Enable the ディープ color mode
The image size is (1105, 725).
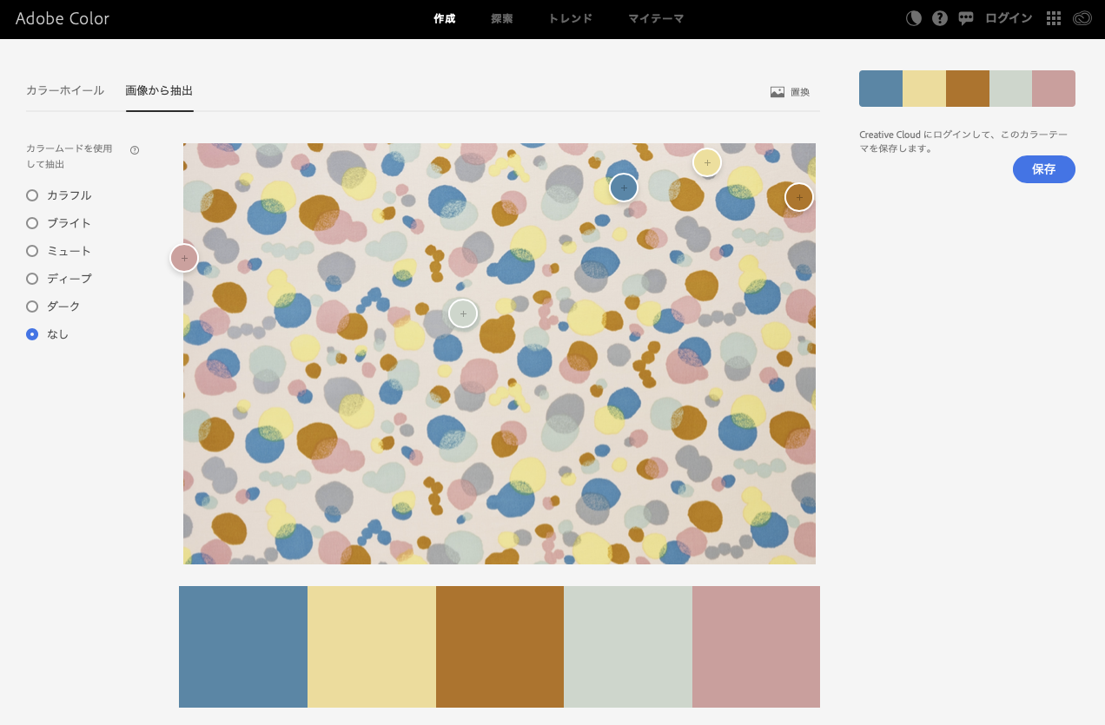[x=32, y=279]
